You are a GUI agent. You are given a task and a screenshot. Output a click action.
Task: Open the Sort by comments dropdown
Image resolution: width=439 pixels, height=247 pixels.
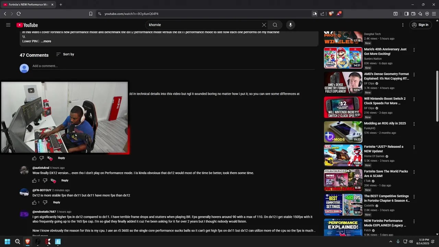(65, 54)
